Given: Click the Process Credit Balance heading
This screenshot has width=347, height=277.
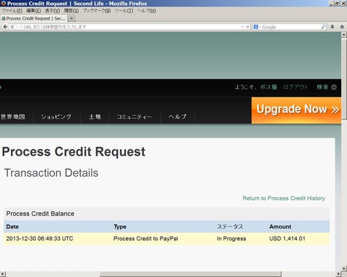Looking at the screenshot, I should (40, 214).
